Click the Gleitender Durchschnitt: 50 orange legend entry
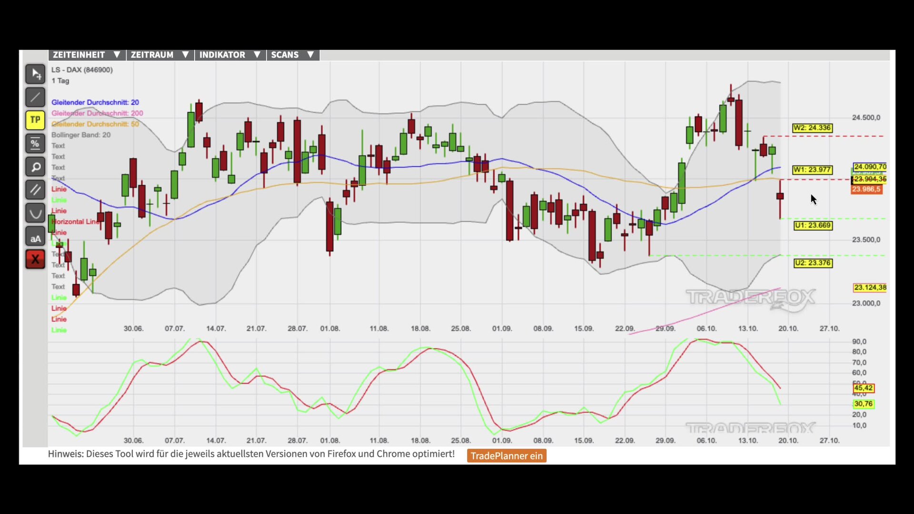The width and height of the screenshot is (914, 514). 95,124
